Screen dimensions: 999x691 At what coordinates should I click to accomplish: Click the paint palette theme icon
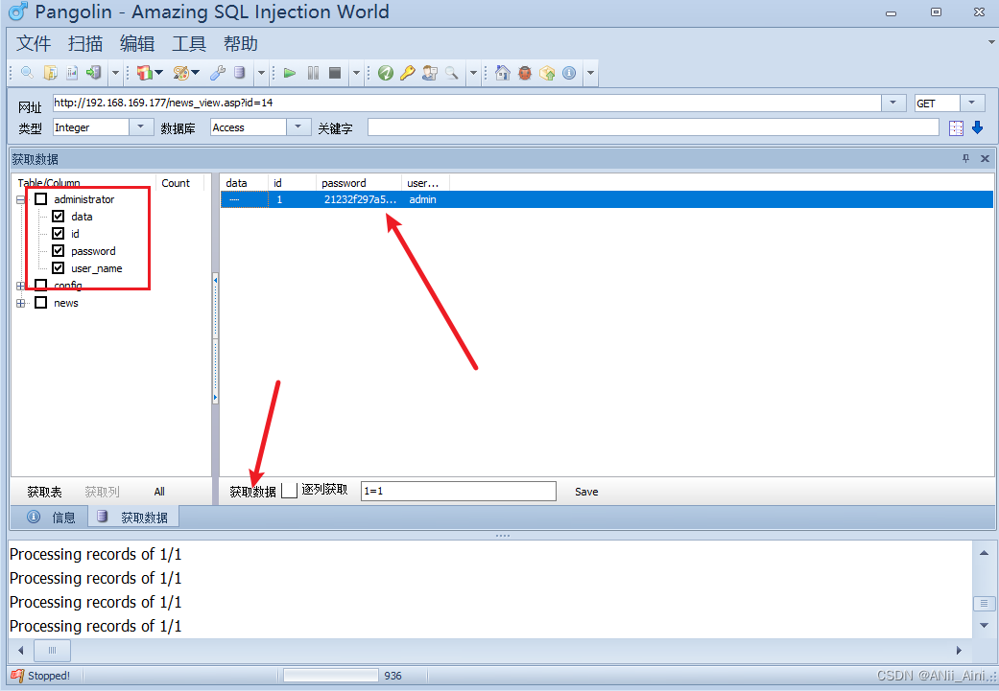coord(181,73)
